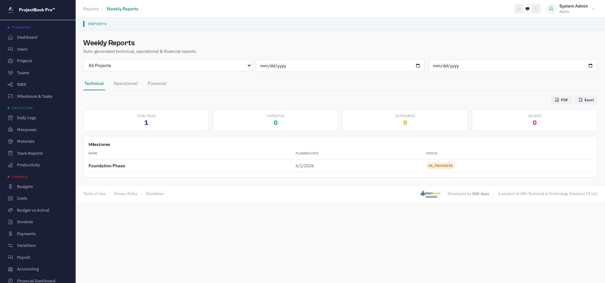Open Dashboard via its home icon
Viewport: 605px width, 283px height.
[x=10, y=37]
